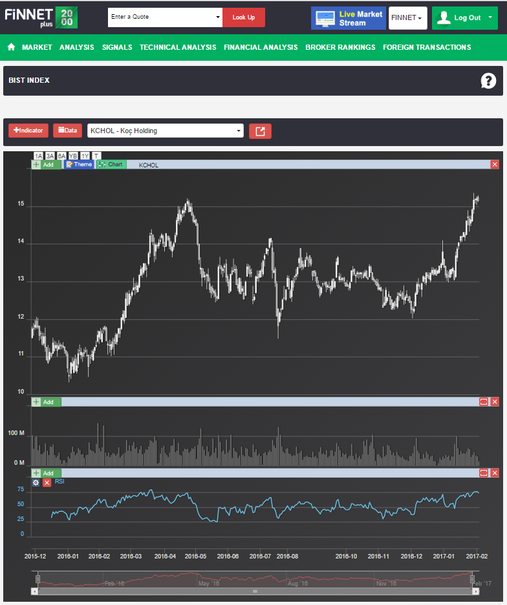This screenshot has height=605, width=507.
Task: Select the 1A time range
Action: (x=38, y=156)
